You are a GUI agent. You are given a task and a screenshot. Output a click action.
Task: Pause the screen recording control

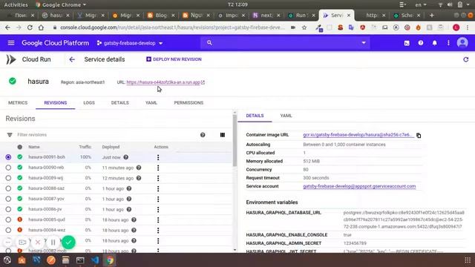click(x=53, y=243)
